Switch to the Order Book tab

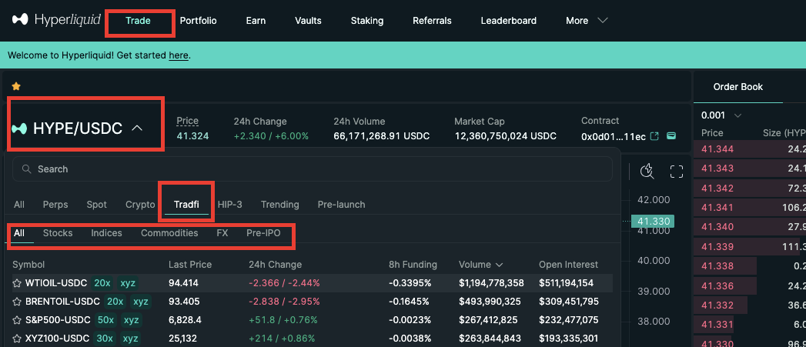(x=738, y=87)
